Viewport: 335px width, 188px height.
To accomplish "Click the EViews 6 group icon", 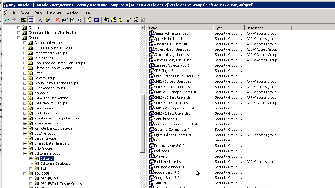I will 151,156.
